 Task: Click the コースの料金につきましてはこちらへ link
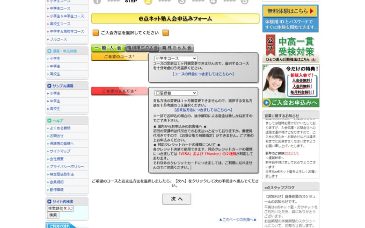pyautogui.click(x=203, y=74)
